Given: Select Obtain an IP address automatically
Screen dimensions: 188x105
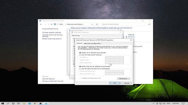Looking at the screenshot, I should click(80, 52).
